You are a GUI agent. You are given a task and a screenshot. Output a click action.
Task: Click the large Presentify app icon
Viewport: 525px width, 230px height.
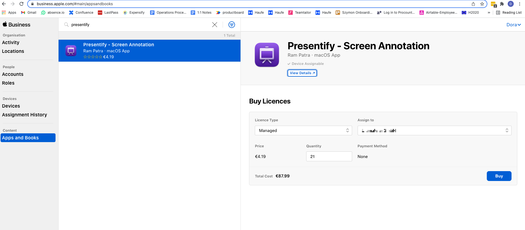point(267,55)
